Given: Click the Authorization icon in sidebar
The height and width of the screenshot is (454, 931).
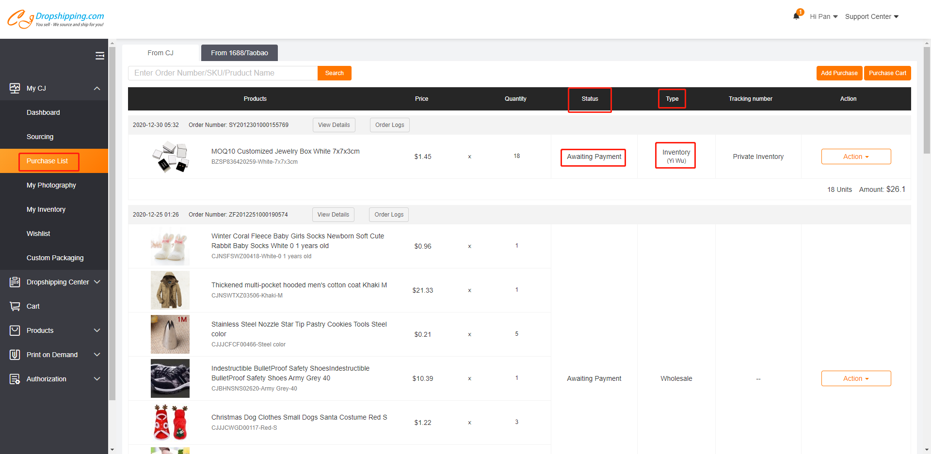Looking at the screenshot, I should [15, 379].
